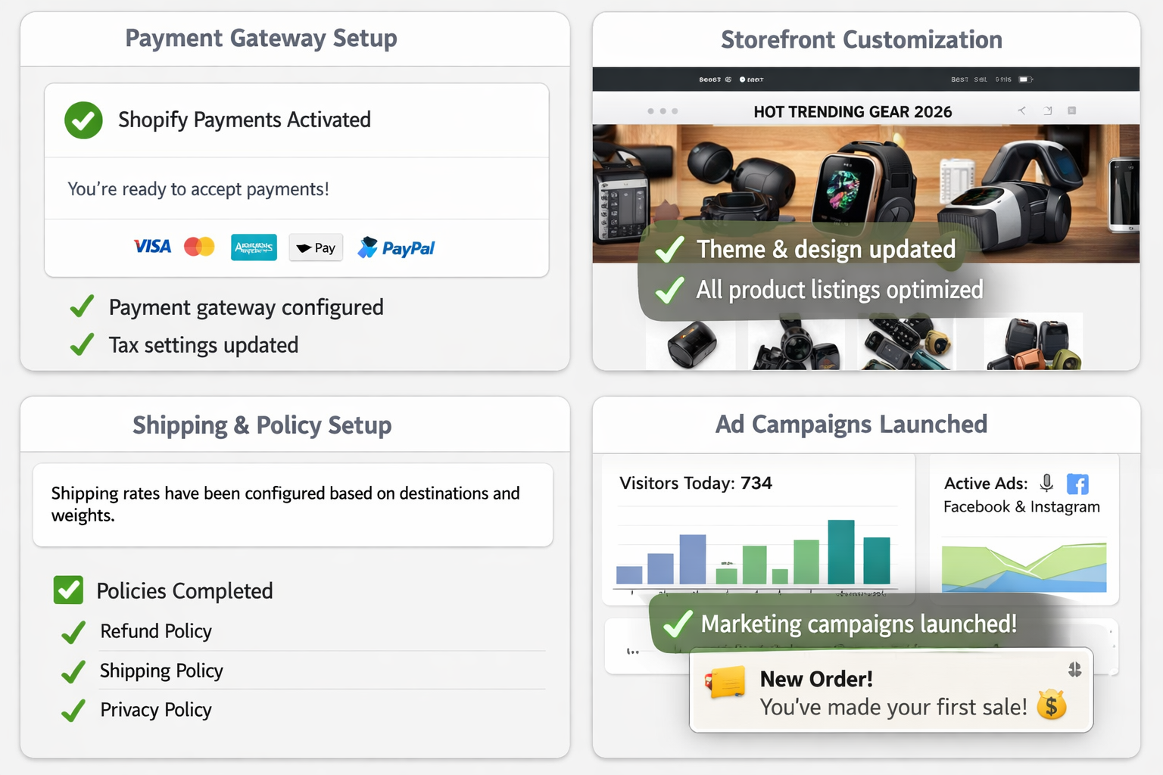
Task: Toggle the Refund Policy checkmark
Action: [x=73, y=632]
